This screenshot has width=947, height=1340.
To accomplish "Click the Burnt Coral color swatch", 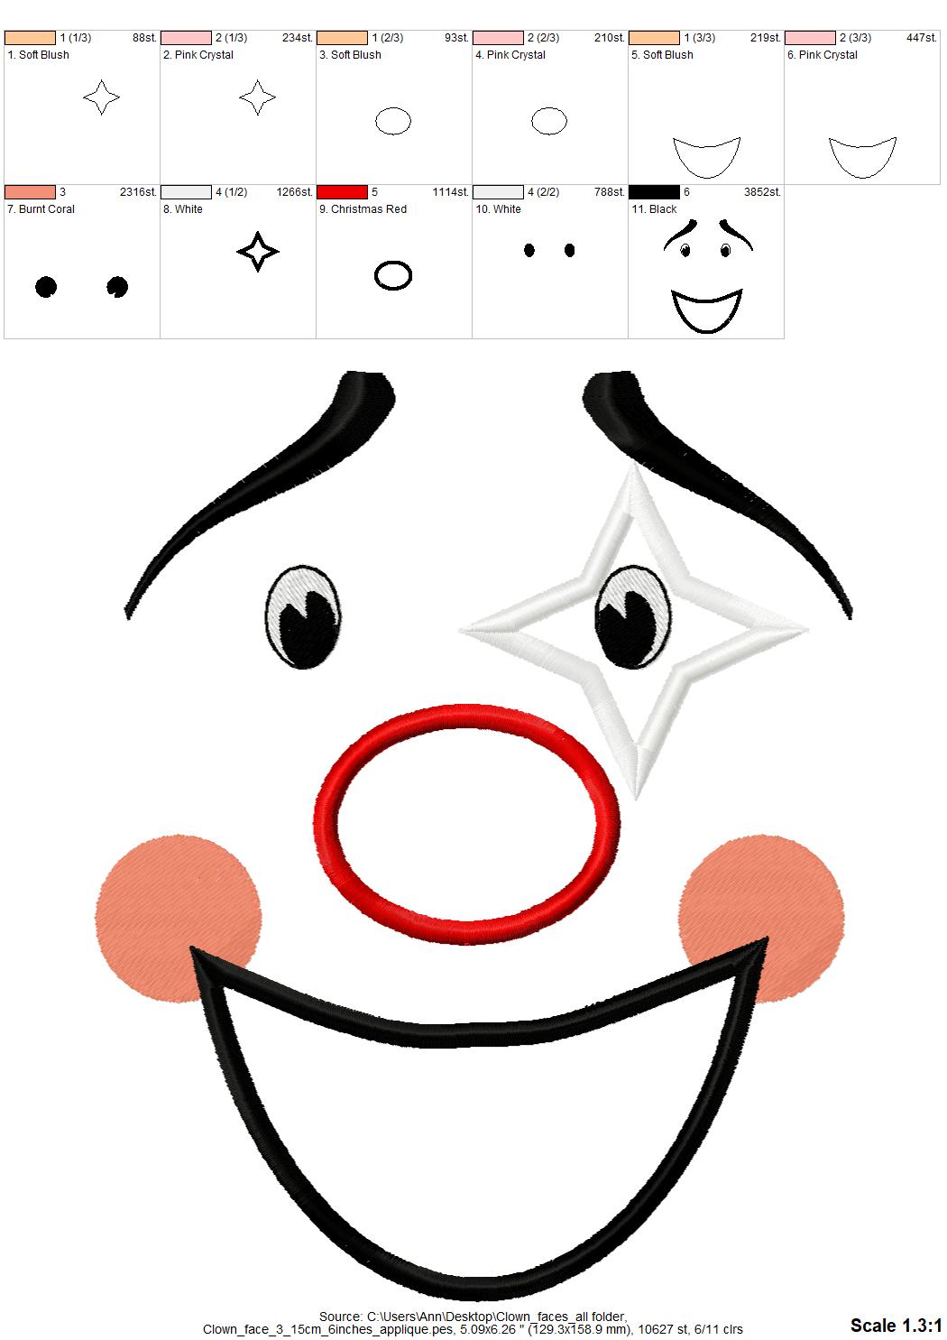I will coord(30,192).
